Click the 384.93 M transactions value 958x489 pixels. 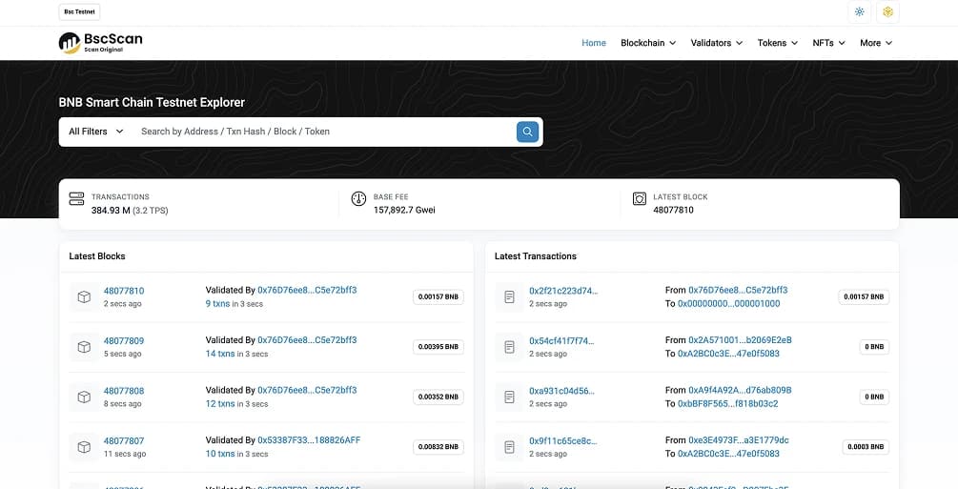(x=111, y=211)
